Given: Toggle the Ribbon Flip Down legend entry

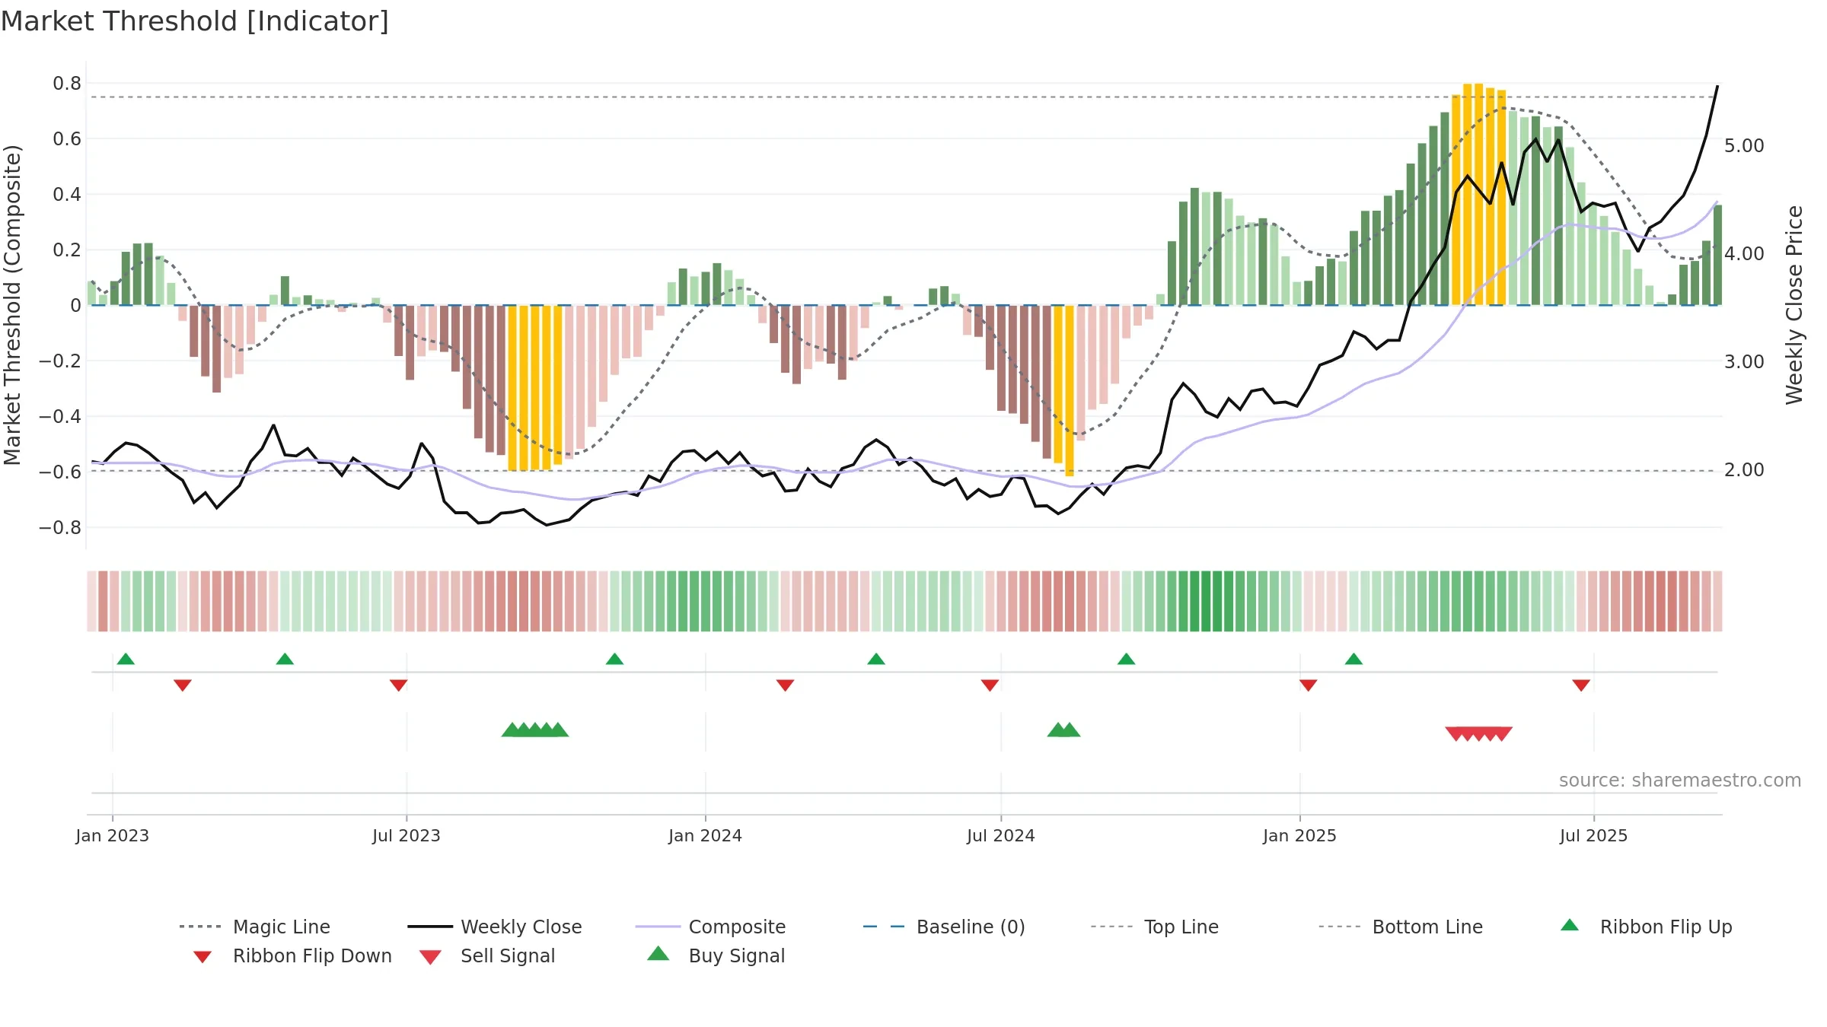Looking at the screenshot, I should click(292, 955).
